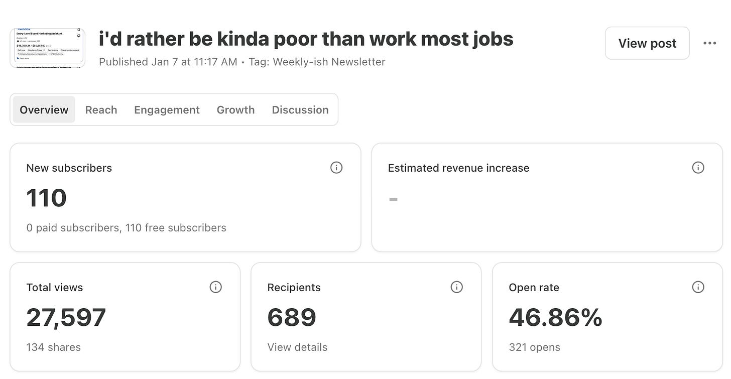The height and width of the screenshot is (379, 731).
Task: Click the New subscribers info icon
Action: (336, 168)
